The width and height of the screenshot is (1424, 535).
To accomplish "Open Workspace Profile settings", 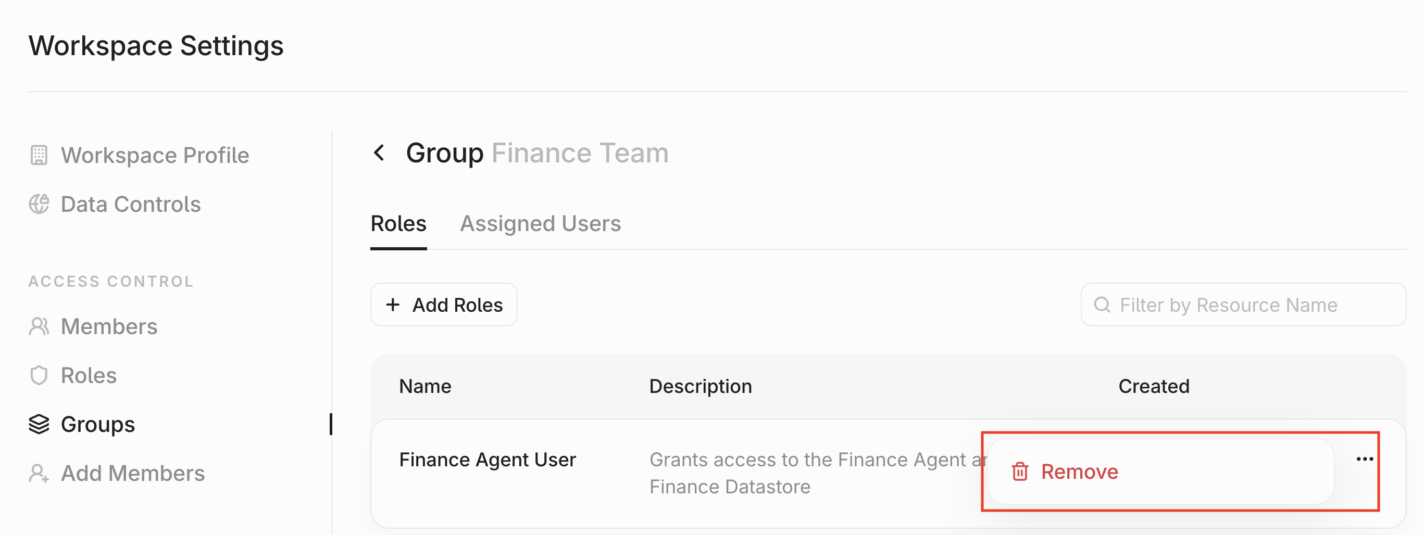I will pos(155,155).
